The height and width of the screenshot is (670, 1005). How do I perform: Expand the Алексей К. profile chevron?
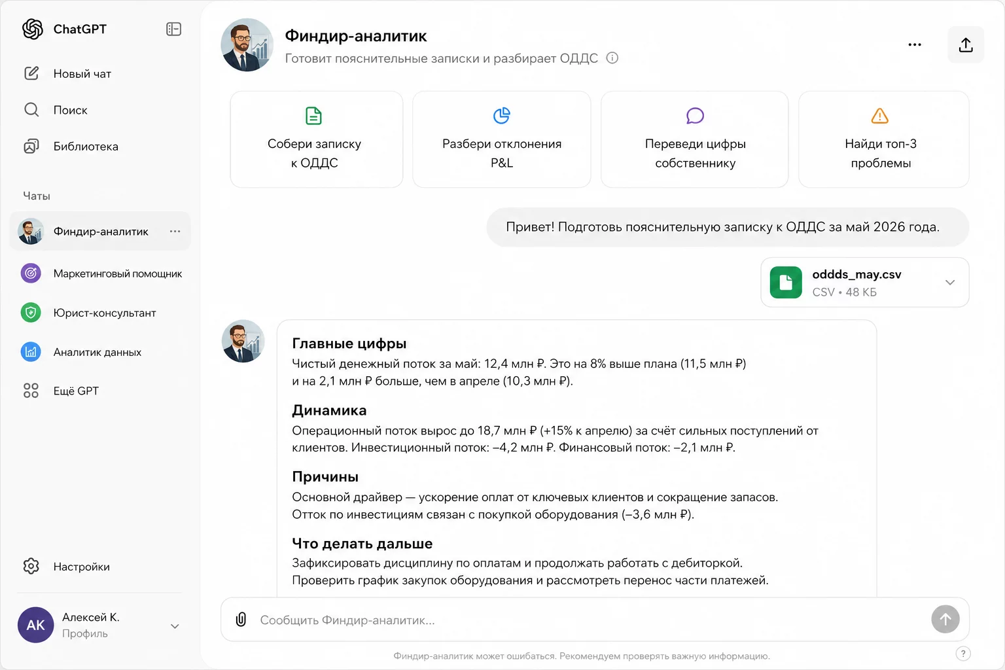[175, 626]
